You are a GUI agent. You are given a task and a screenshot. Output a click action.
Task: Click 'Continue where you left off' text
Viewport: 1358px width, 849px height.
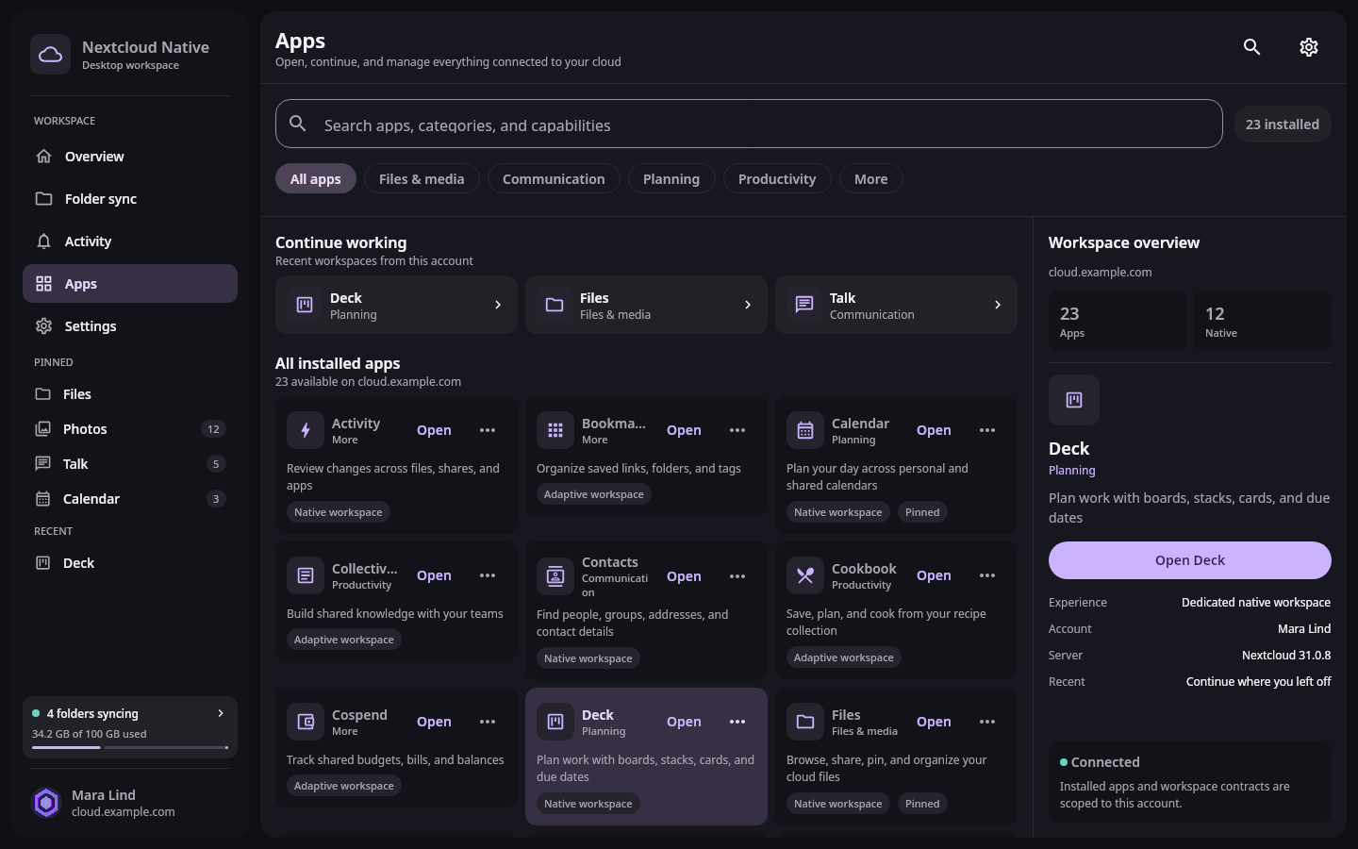click(1259, 682)
